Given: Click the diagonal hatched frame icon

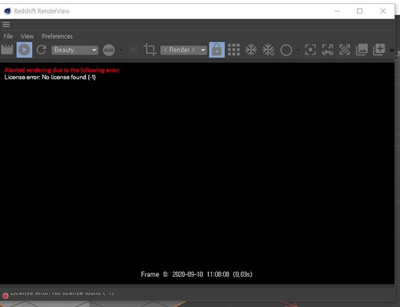Looking at the screenshot, I should pyautogui.click(x=345, y=50).
